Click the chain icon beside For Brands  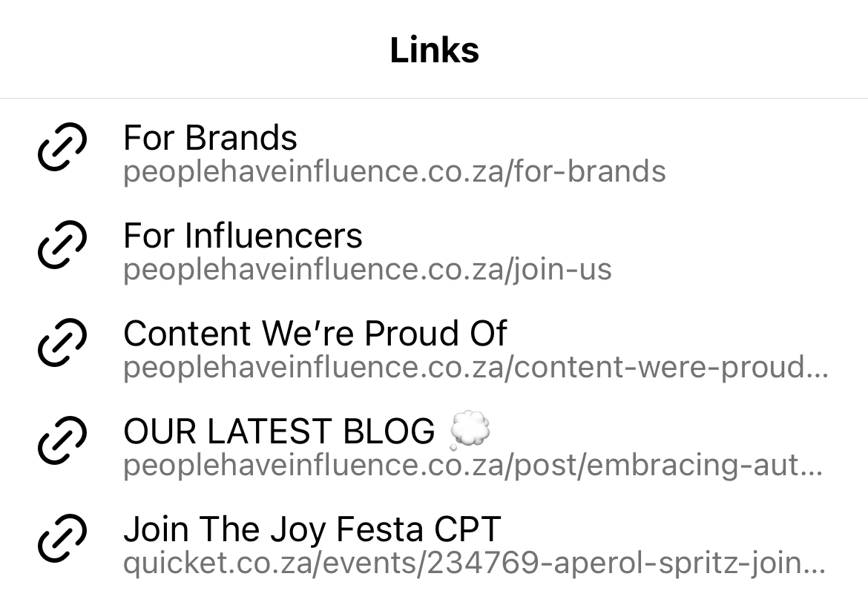[62, 148]
